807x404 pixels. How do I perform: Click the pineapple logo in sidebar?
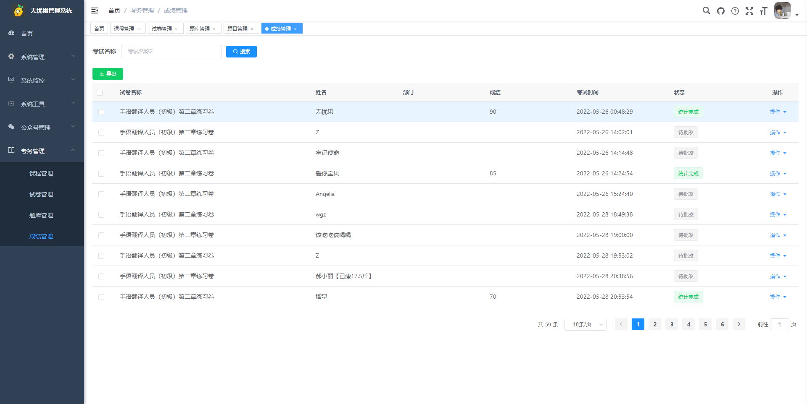point(18,10)
